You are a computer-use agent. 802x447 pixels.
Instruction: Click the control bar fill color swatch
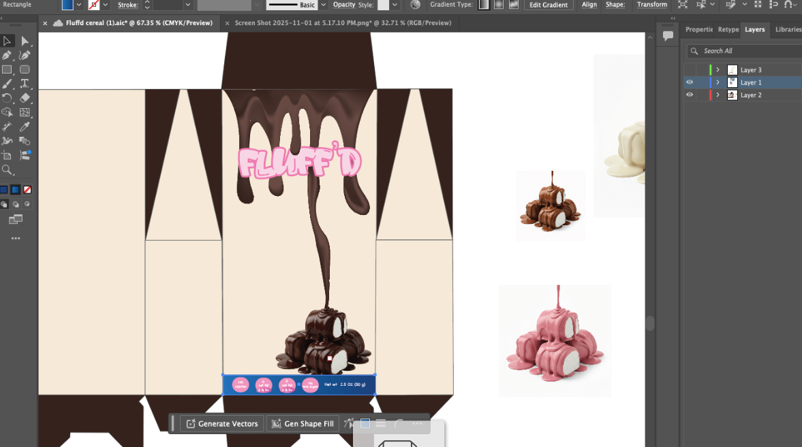pyautogui.click(x=67, y=5)
